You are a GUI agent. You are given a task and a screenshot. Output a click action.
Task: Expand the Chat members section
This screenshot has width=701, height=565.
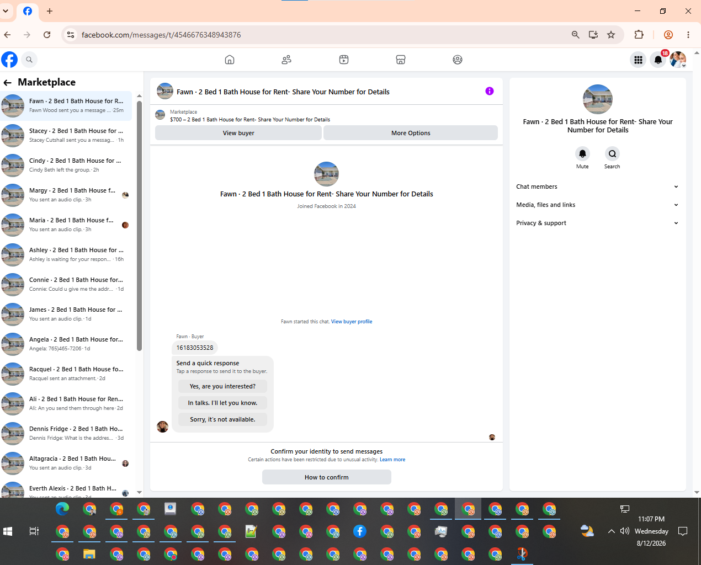click(x=597, y=186)
